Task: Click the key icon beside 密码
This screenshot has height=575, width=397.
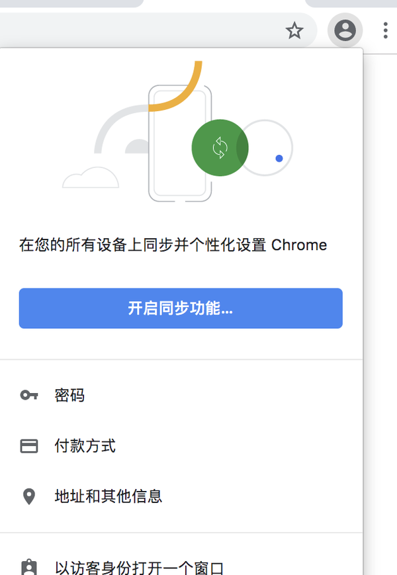Action: (28, 396)
